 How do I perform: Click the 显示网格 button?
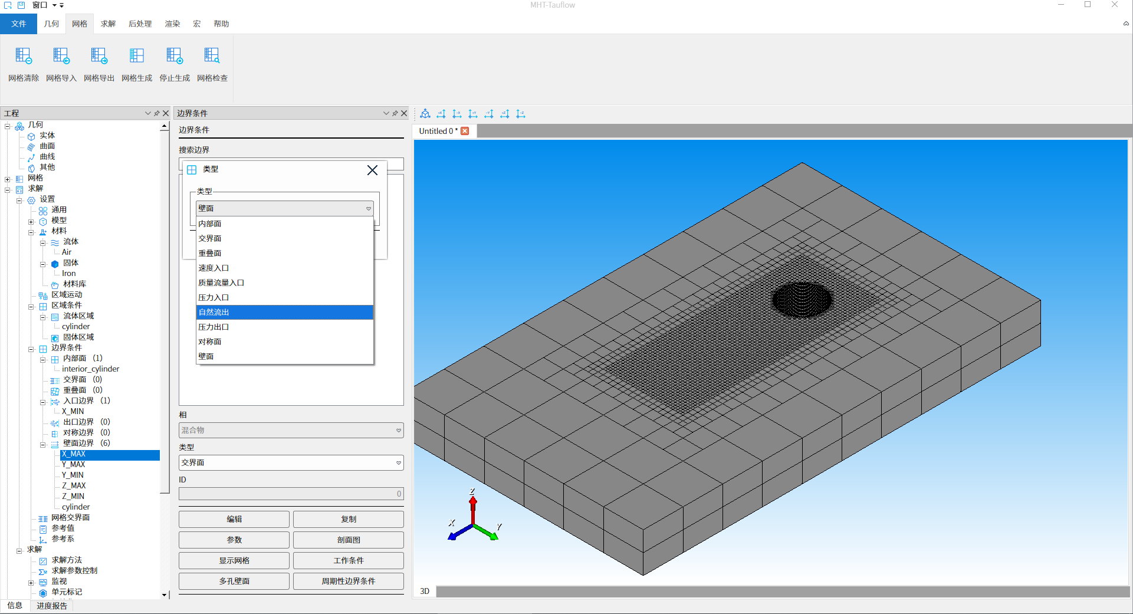(x=234, y=560)
